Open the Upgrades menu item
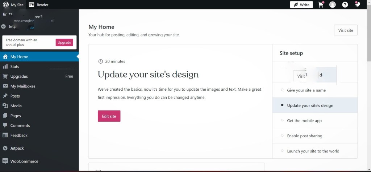 19,76
